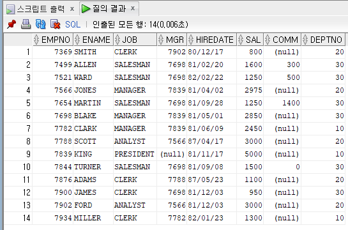Switch to the 질의 결과 tab
Screen dimensions: 348x230
coord(109,9)
